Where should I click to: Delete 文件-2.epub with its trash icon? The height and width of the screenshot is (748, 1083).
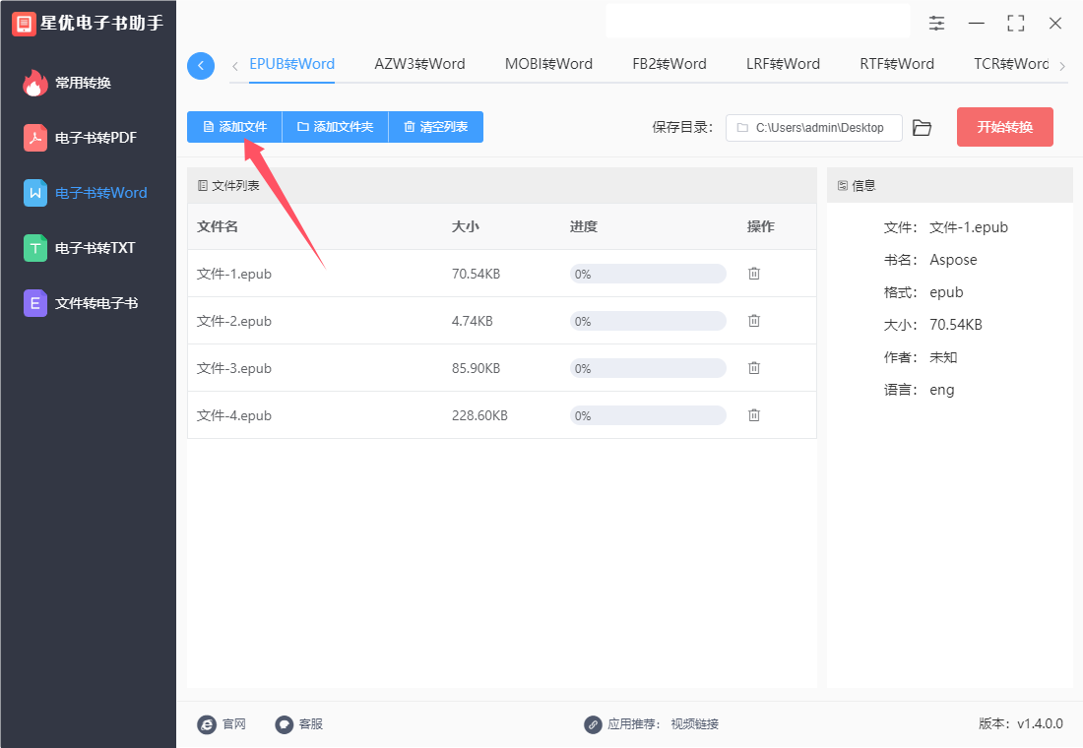[x=754, y=321]
